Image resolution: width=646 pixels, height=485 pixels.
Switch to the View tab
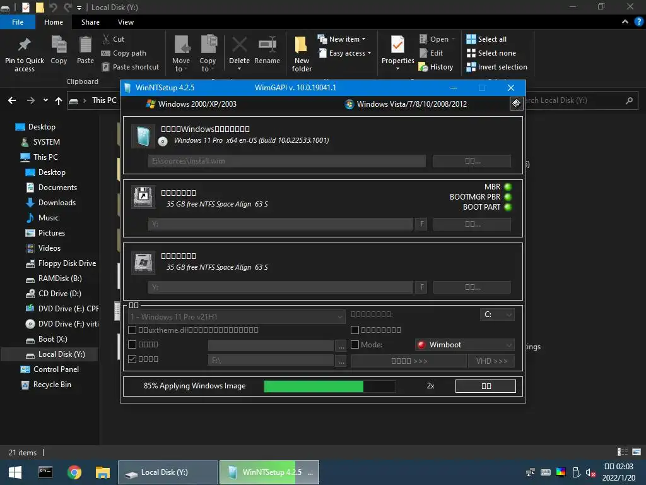point(126,22)
